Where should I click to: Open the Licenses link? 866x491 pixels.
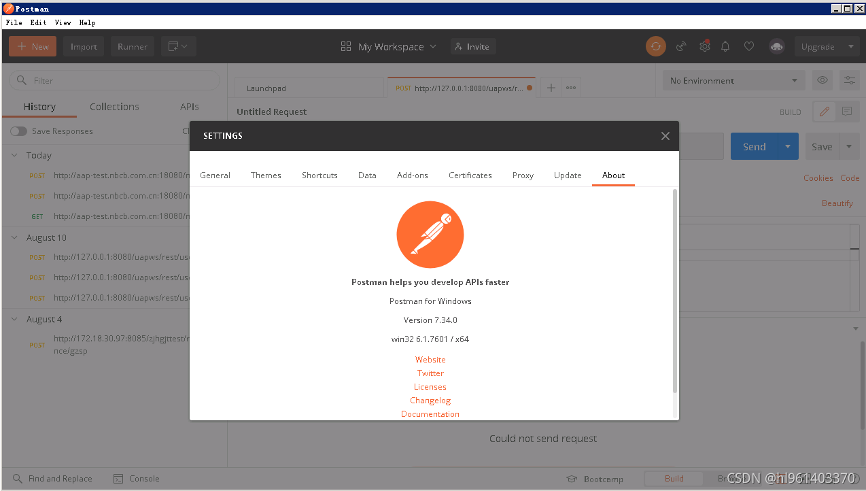tap(430, 387)
